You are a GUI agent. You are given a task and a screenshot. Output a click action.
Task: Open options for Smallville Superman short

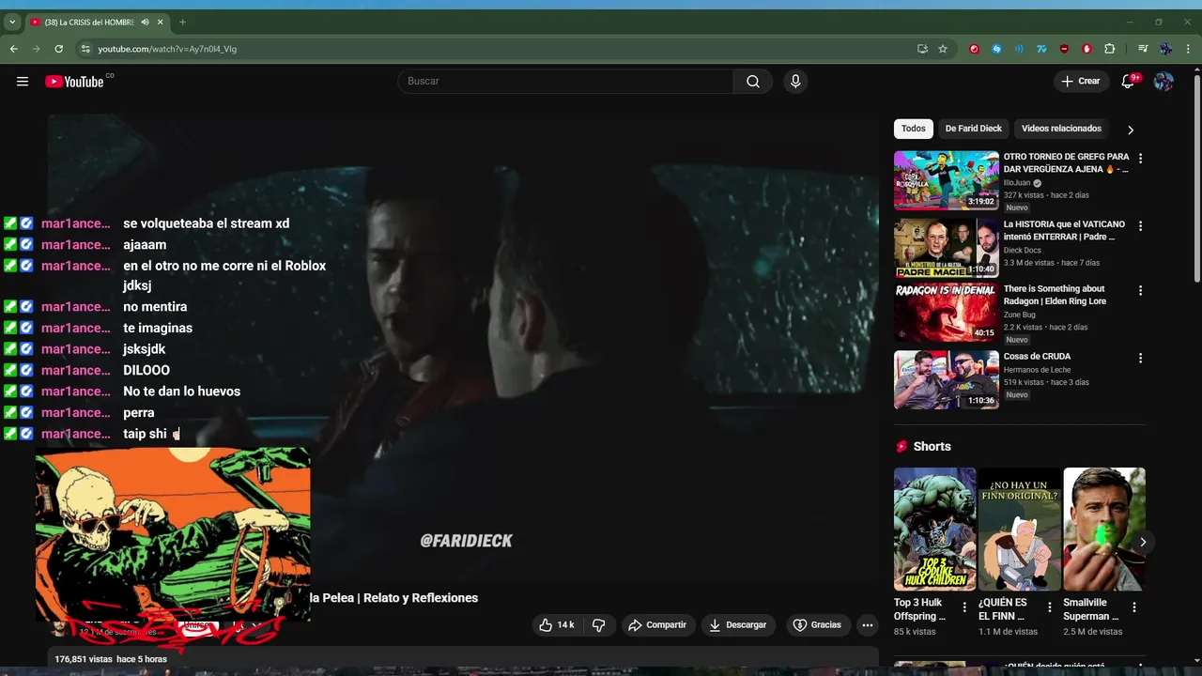1133,607
